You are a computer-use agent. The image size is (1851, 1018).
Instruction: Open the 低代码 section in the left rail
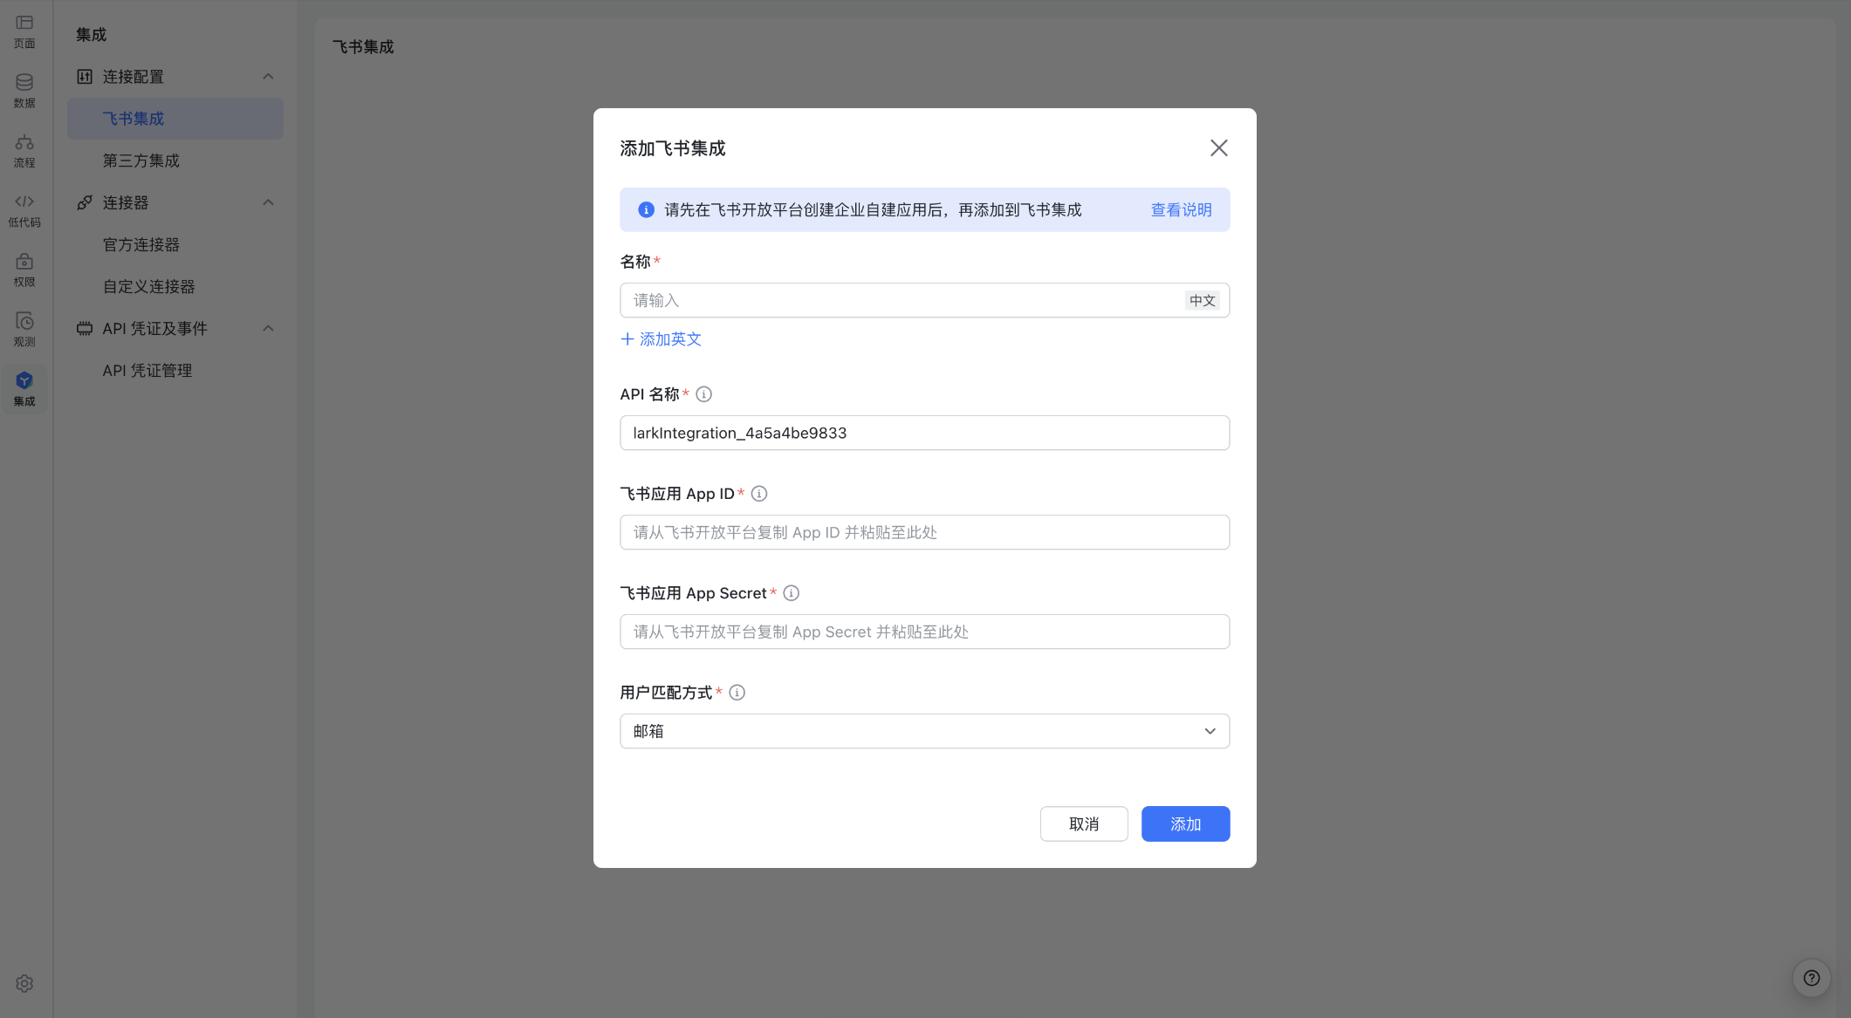24,210
